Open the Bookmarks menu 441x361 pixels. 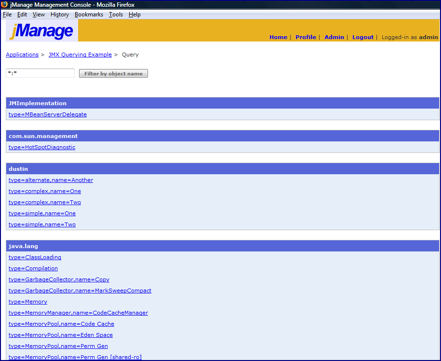(89, 14)
